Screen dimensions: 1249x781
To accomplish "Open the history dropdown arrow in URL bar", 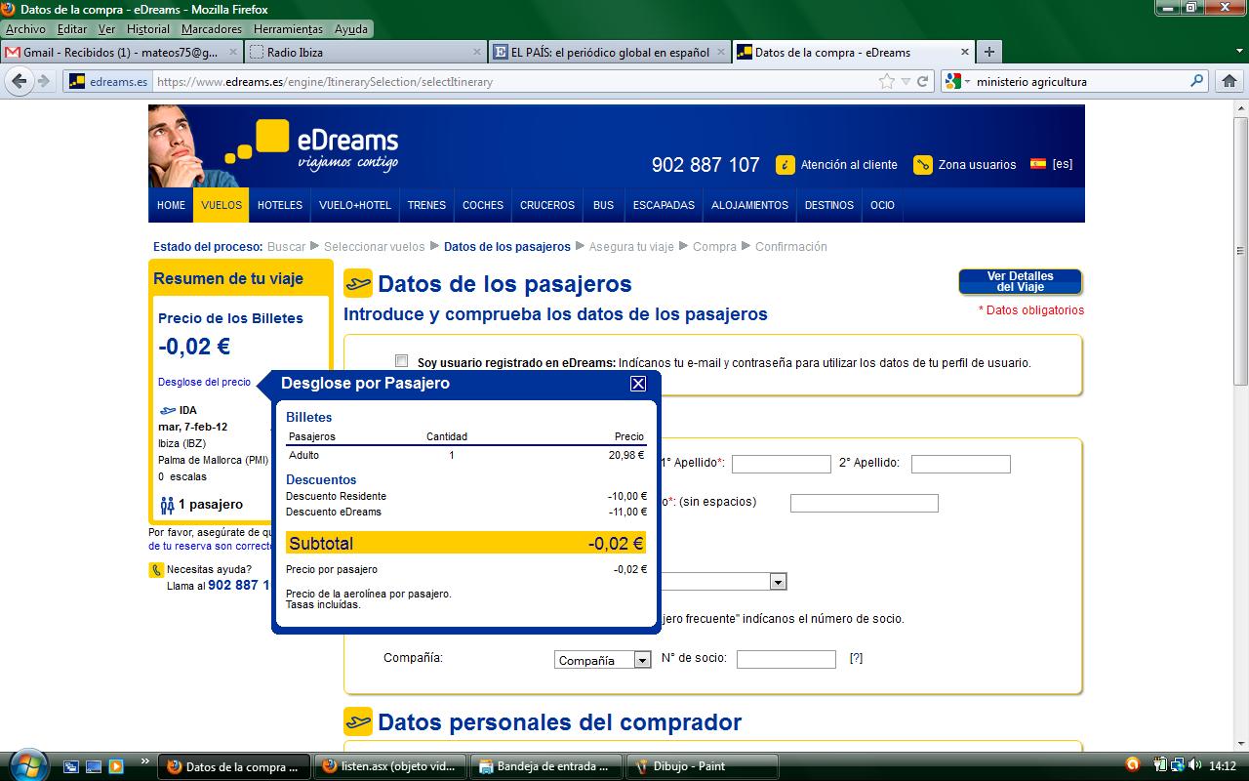I will click(906, 82).
